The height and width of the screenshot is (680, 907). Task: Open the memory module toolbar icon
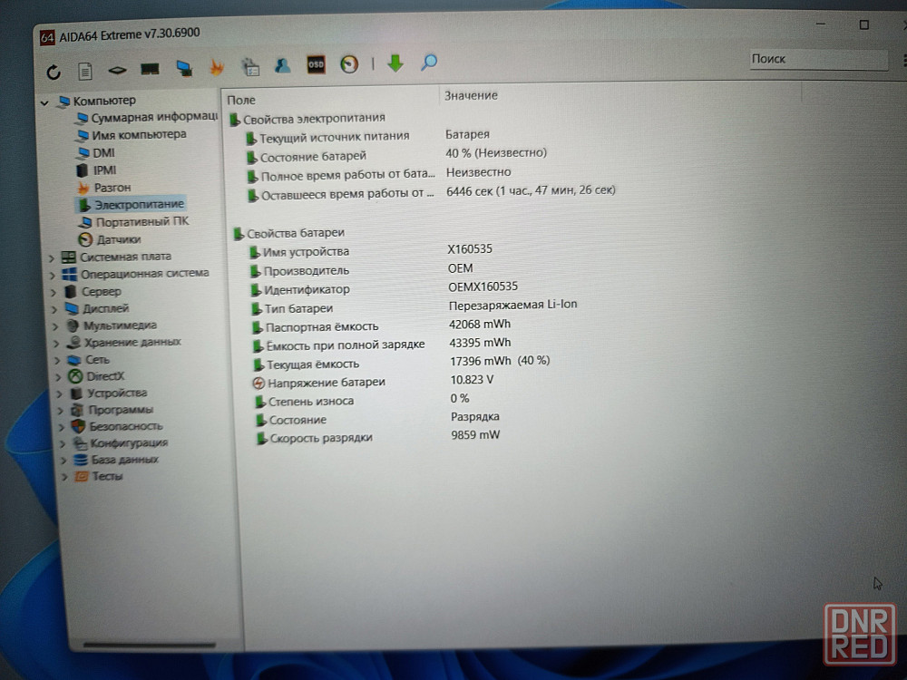(x=150, y=70)
